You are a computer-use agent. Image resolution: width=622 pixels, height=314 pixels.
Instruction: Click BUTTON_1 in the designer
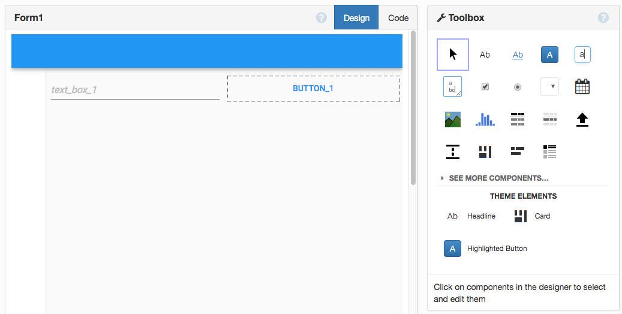(x=313, y=88)
